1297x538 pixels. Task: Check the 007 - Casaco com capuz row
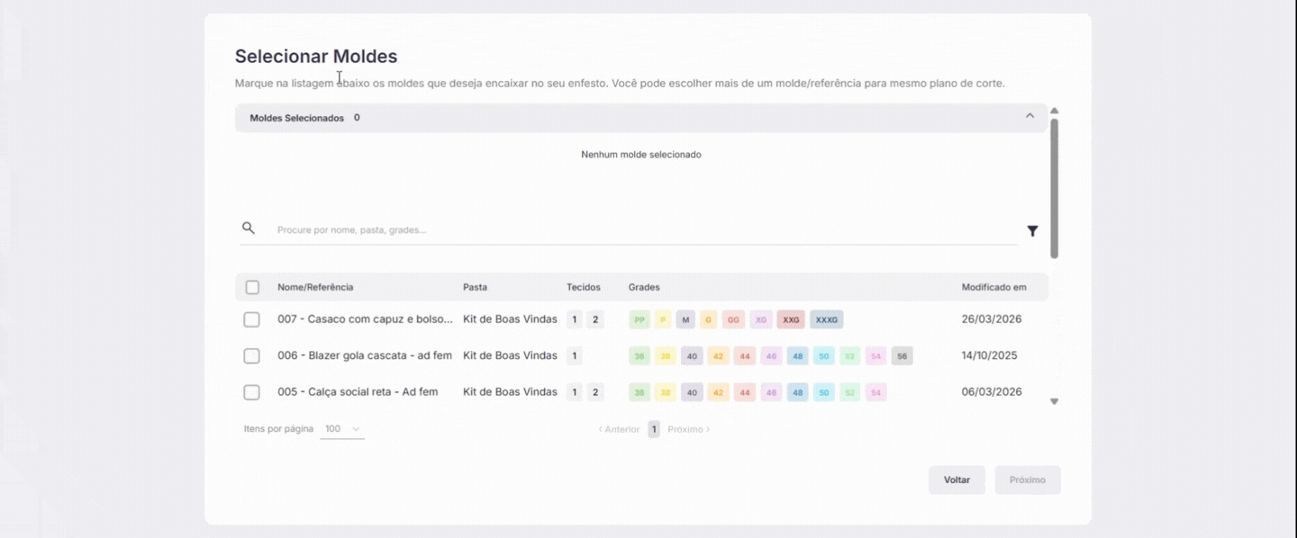click(252, 319)
